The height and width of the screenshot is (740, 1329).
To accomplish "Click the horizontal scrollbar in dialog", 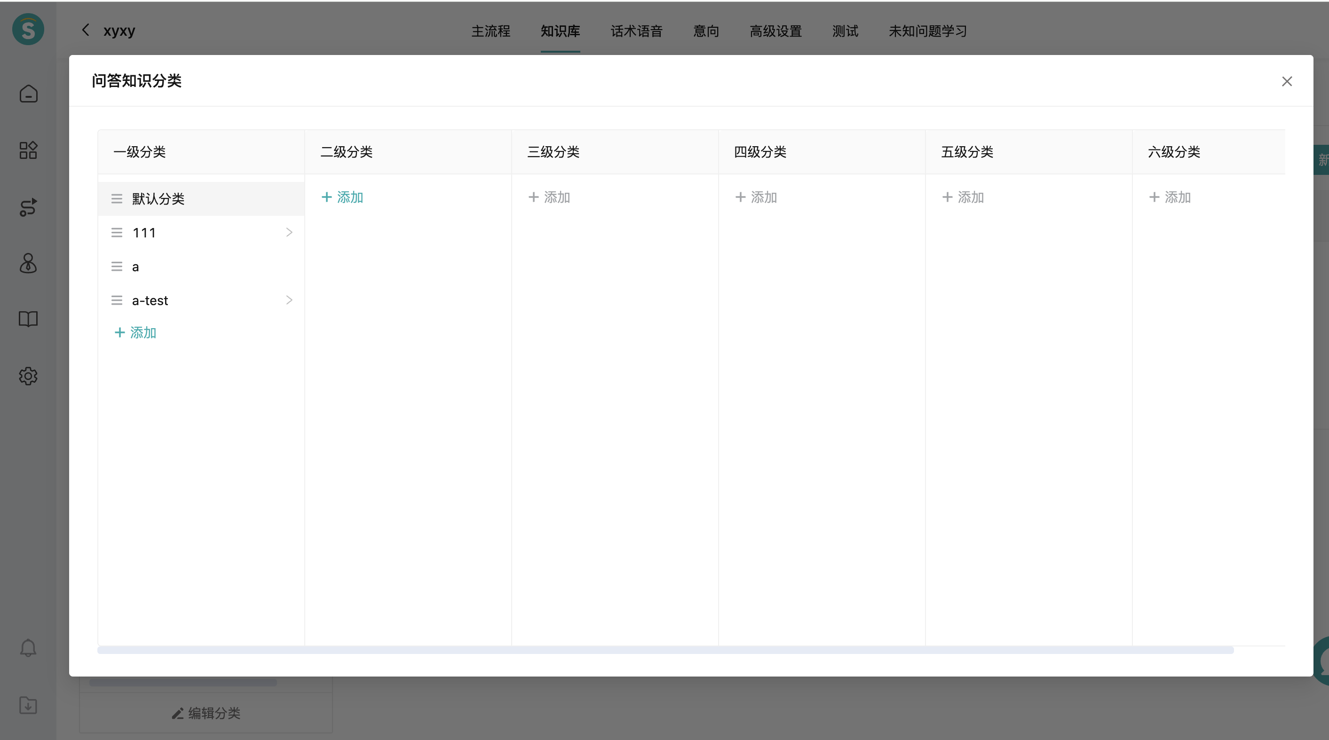I will tap(665, 650).
